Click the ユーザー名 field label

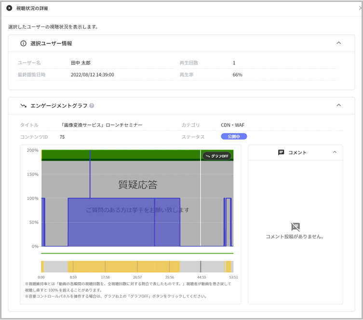pos(29,63)
